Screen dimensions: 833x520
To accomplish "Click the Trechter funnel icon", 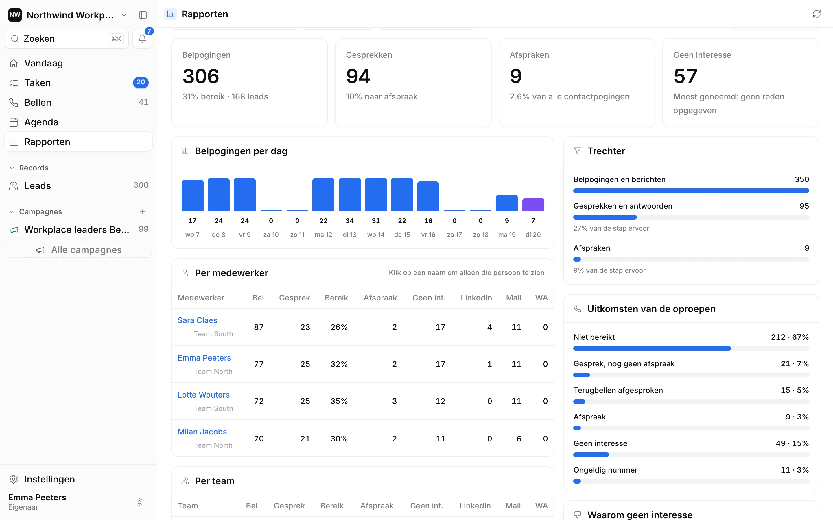I will click(x=577, y=151).
